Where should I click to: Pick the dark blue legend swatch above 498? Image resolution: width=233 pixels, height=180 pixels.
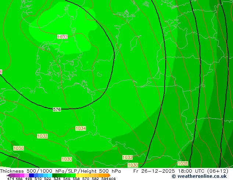point(31,175)
